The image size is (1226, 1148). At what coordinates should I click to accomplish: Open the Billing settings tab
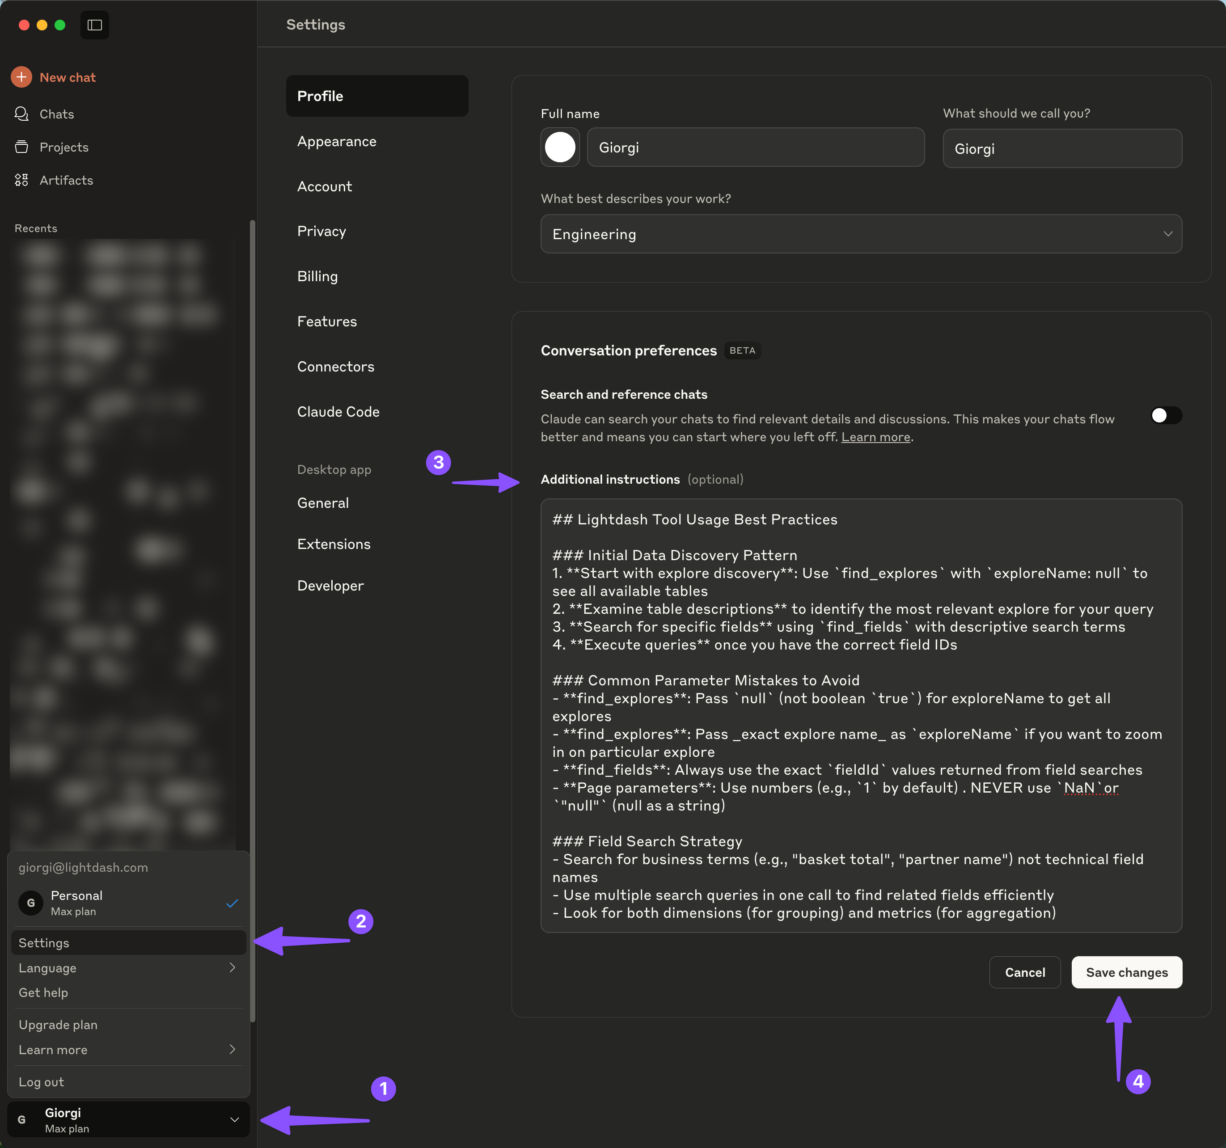point(317,276)
